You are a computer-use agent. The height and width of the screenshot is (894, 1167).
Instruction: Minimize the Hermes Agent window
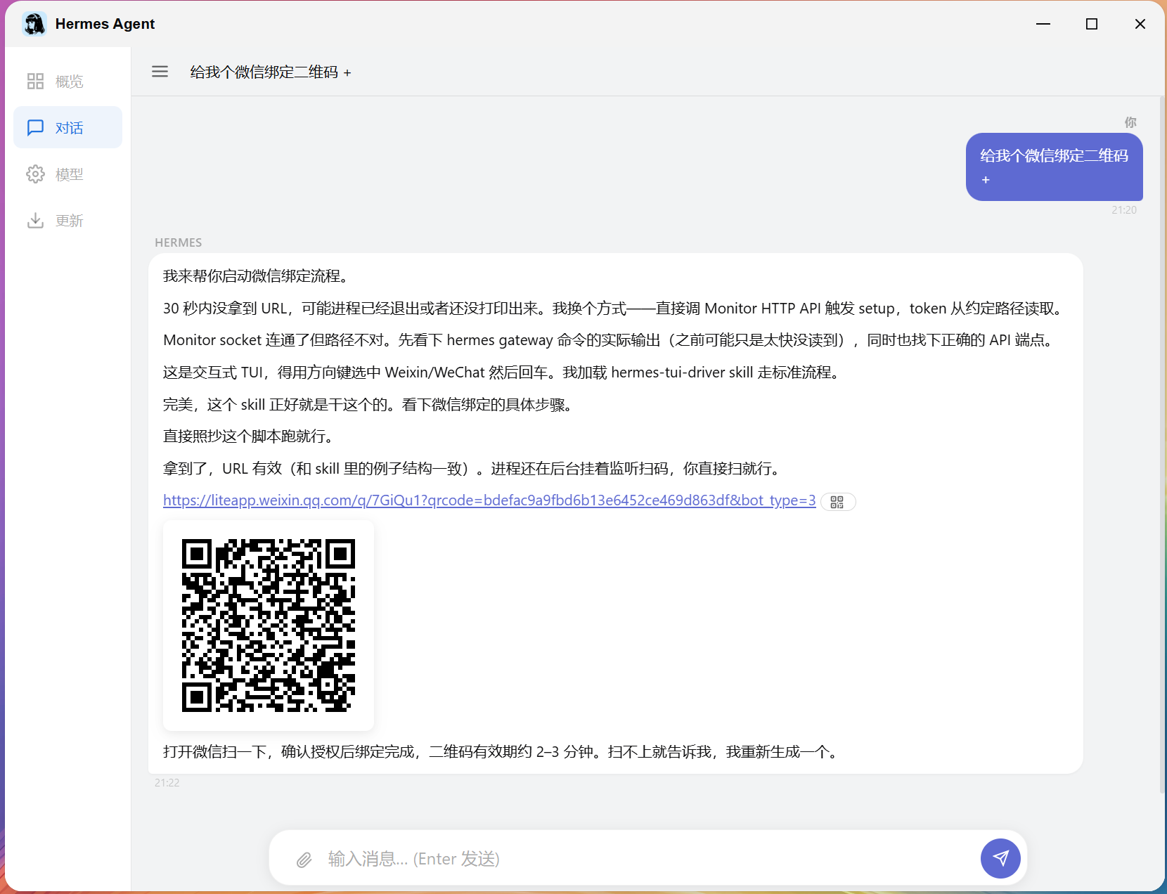click(x=1043, y=24)
